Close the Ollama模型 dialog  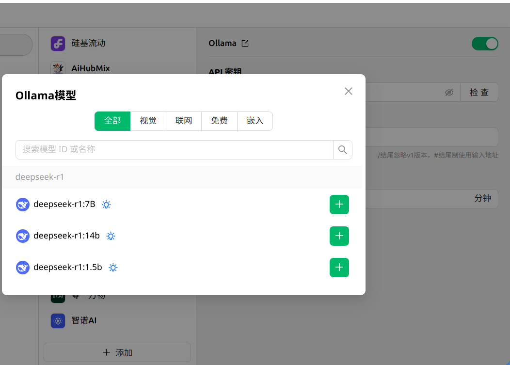click(349, 92)
